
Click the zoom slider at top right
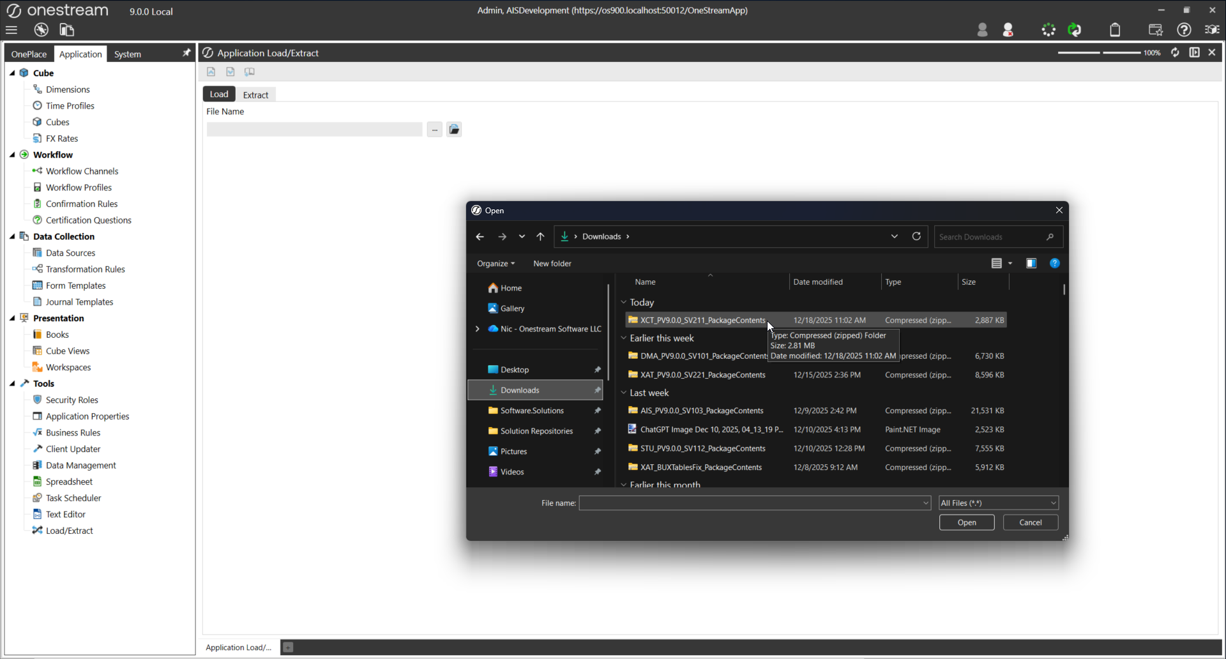pyautogui.click(x=1100, y=52)
